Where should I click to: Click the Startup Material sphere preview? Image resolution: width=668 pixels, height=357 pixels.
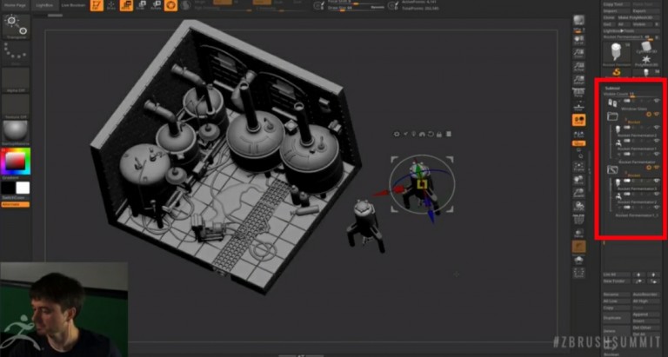(x=15, y=130)
